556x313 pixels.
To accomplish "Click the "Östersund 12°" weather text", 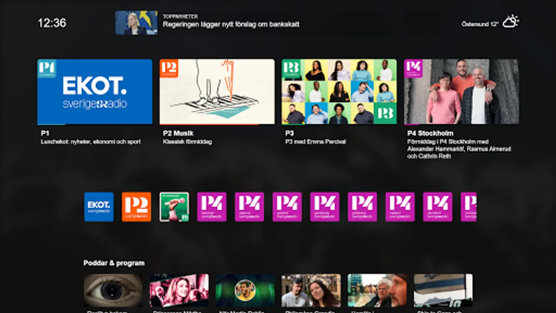I will pos(480,24).
